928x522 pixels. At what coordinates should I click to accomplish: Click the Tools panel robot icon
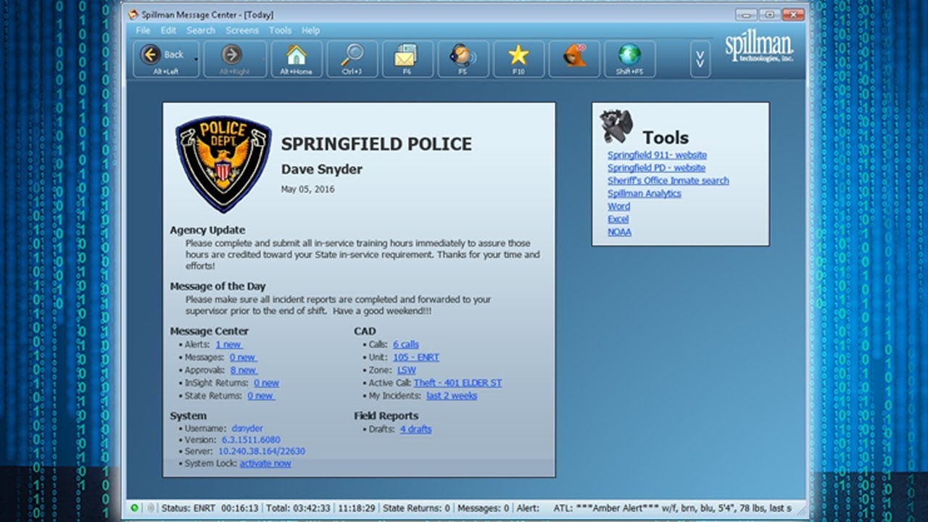(x=616, y=125)
